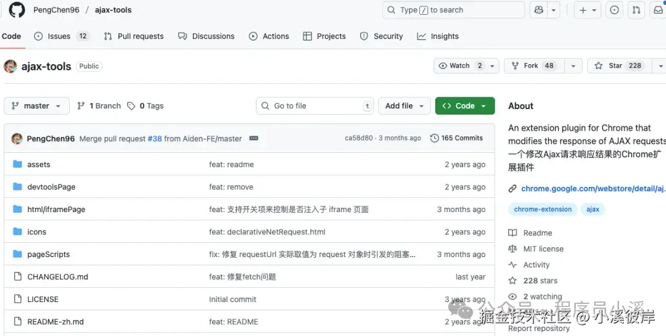Image resolution: width=666 pixels, height=336 pixels.
Task: Open the ajax-tools breadcrumb link
Action: click(113, 10)
